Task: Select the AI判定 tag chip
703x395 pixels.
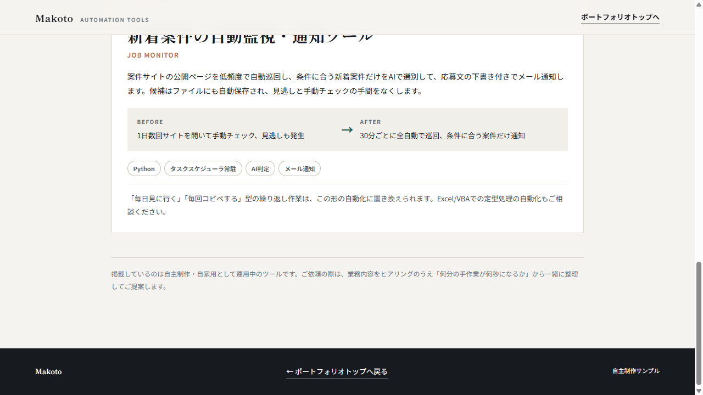Action: point(260,168)
